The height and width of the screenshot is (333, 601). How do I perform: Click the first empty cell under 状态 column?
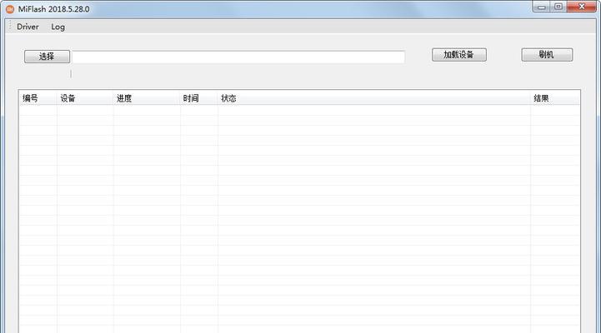pos(373,110)
